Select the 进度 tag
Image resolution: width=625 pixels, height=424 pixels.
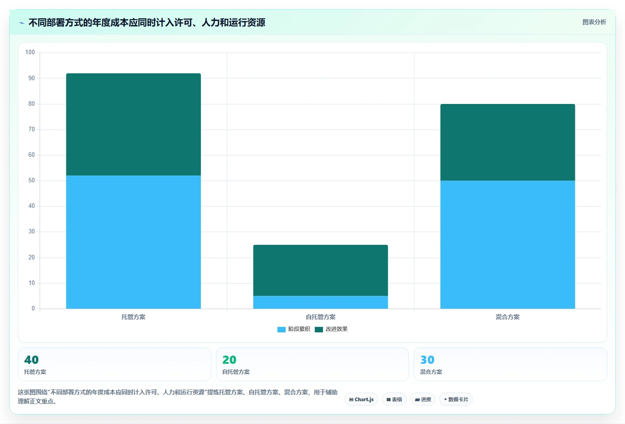click(x=423, y=399)
